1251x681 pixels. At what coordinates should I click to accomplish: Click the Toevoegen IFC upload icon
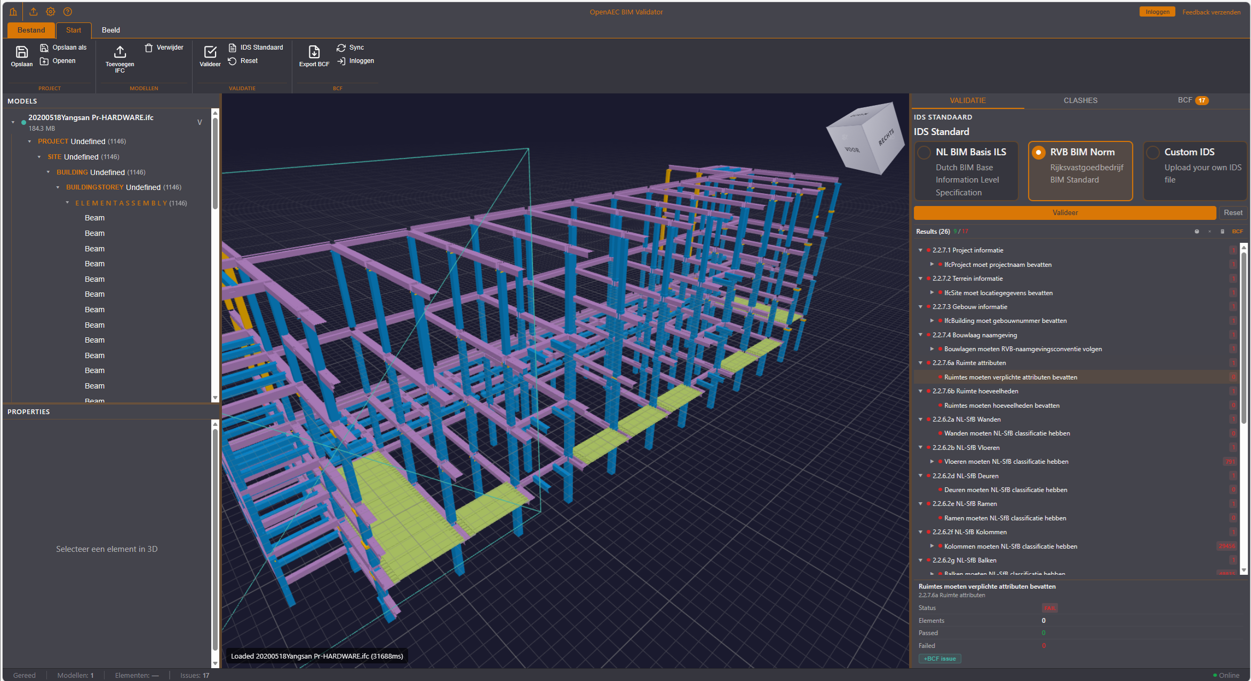pos(120,52)
